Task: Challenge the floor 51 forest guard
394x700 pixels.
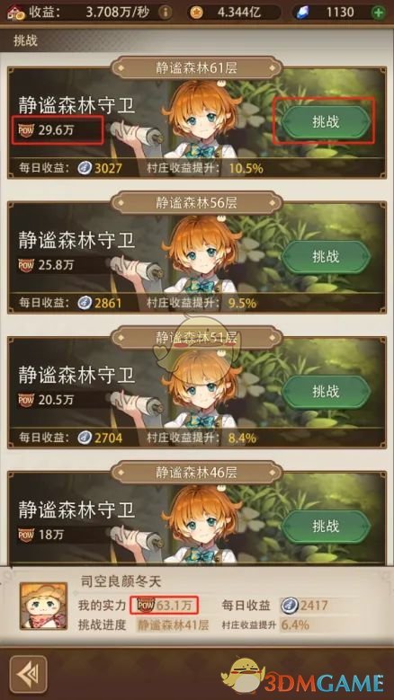Action: tap(327, 392)
